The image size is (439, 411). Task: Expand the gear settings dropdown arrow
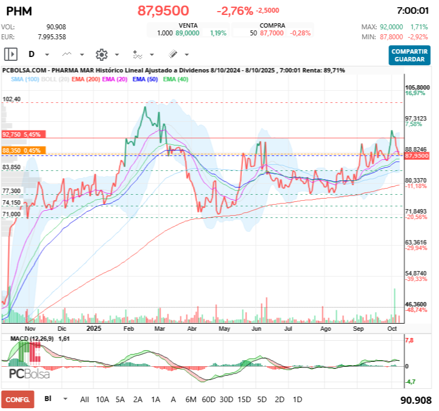coord(117,55)
